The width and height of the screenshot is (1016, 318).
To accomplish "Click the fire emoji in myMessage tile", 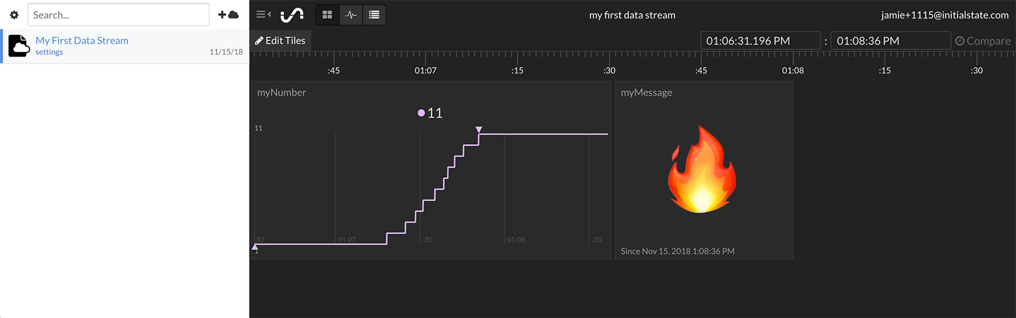I will pos(702,169).
